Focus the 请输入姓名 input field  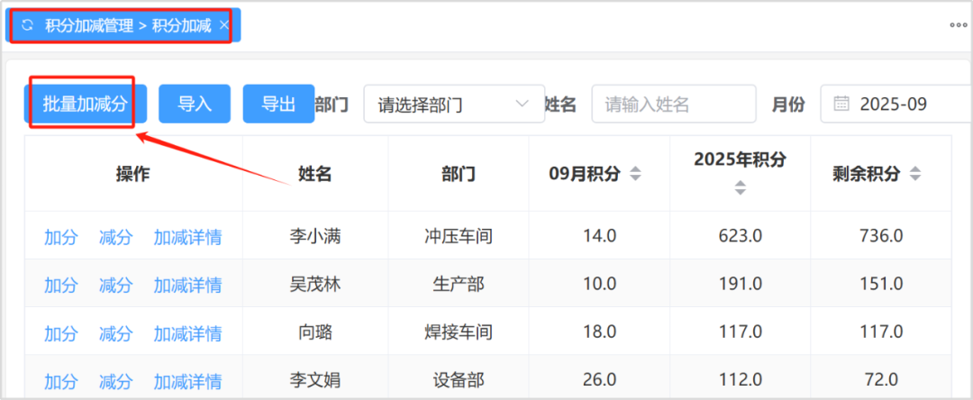pyautogui.click(x=660, y=104)
